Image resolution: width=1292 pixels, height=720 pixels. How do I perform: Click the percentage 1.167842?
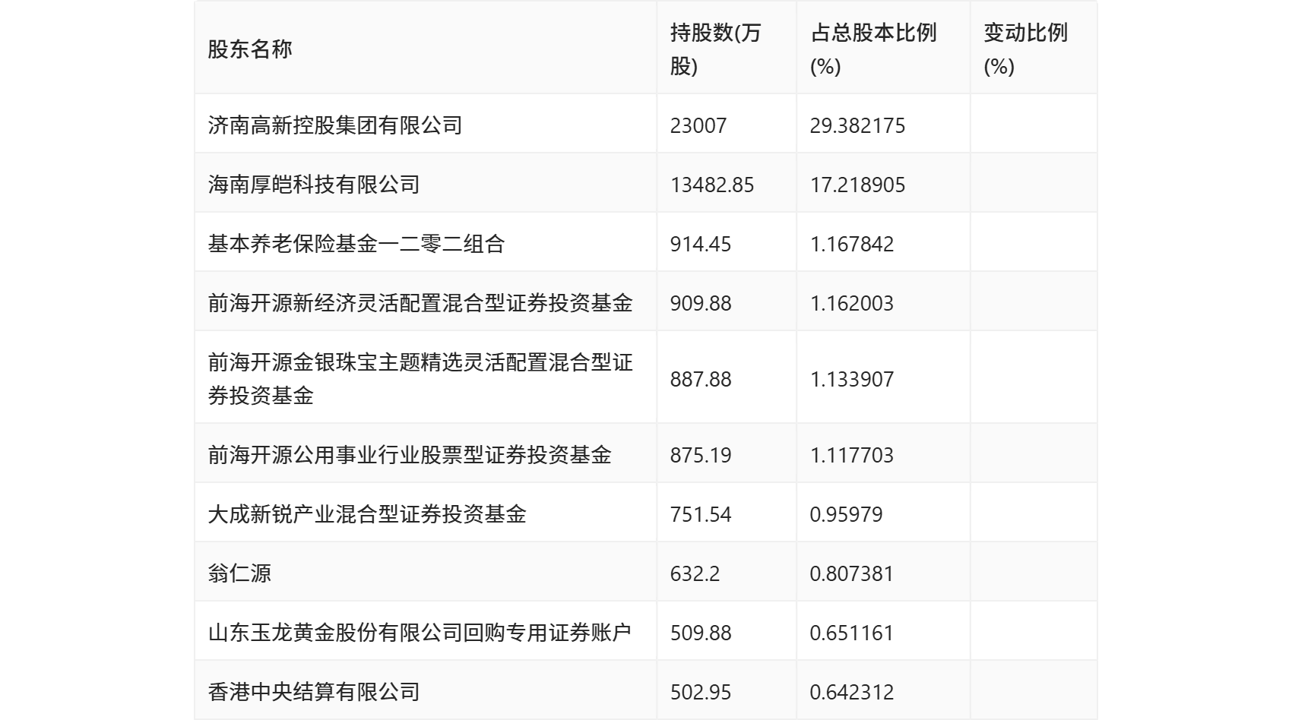click(852, 244)
